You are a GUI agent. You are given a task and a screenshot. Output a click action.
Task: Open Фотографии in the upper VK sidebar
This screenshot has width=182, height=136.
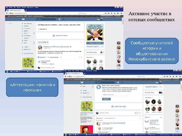(26, 36)
